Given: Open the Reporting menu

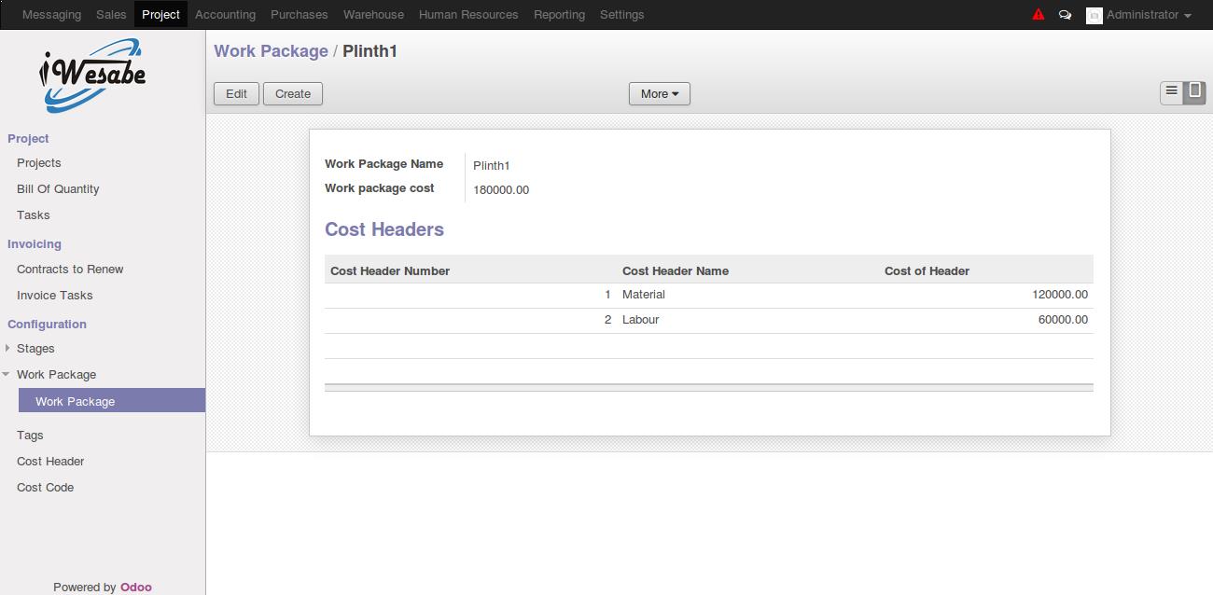Looking at the screenshot, I should tap(559, 15).
